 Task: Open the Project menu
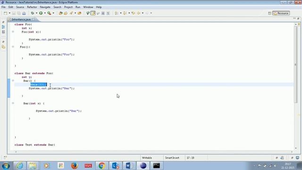68,7
